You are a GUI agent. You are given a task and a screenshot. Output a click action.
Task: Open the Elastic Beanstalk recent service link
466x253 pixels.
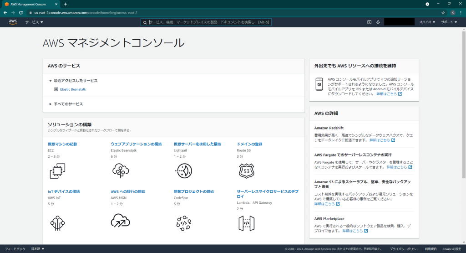point(73,89)
